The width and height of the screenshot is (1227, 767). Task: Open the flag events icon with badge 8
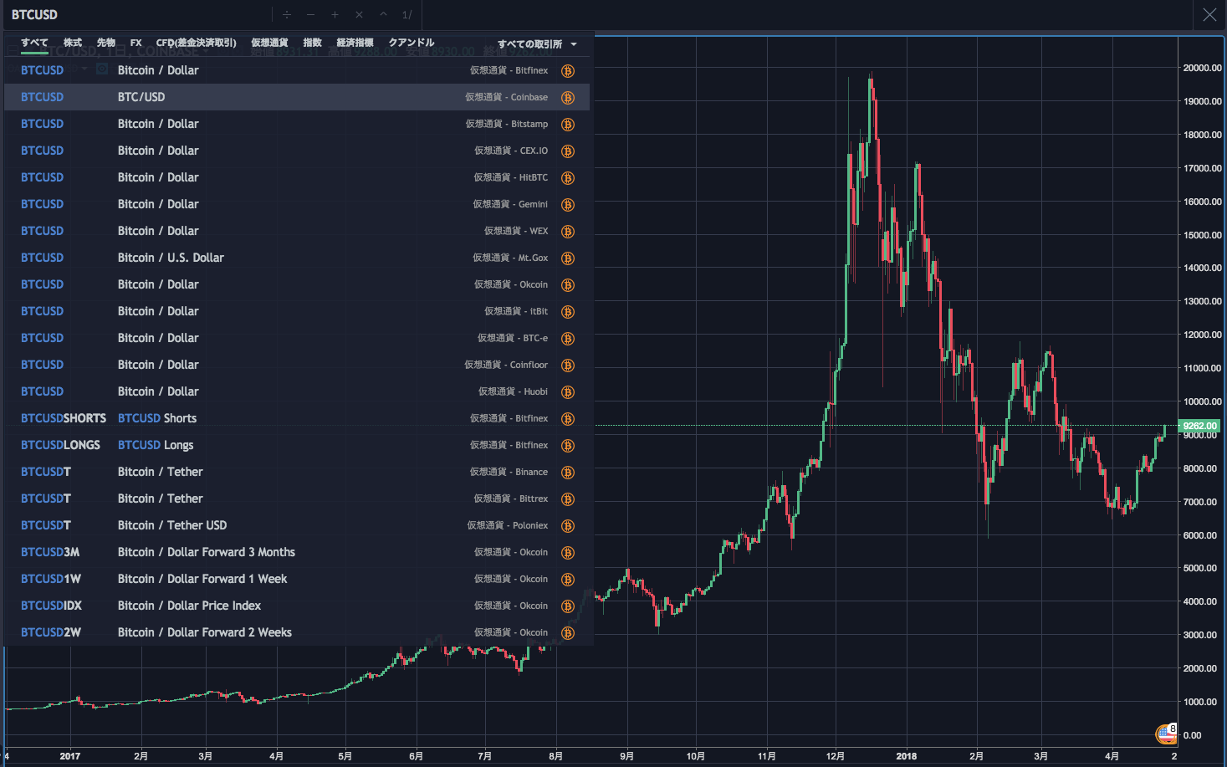pos(1167,734)
